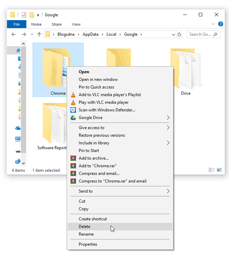Choose Add to archive...
Image resolution: width=229 pixels, height=254 pixels.
(x=120, y=158)
